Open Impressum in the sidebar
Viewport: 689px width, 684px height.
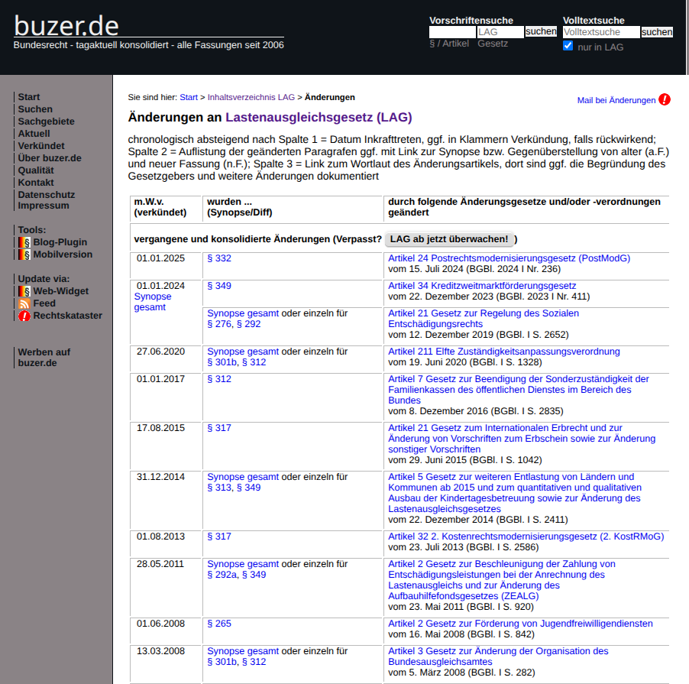pos(44,206)
